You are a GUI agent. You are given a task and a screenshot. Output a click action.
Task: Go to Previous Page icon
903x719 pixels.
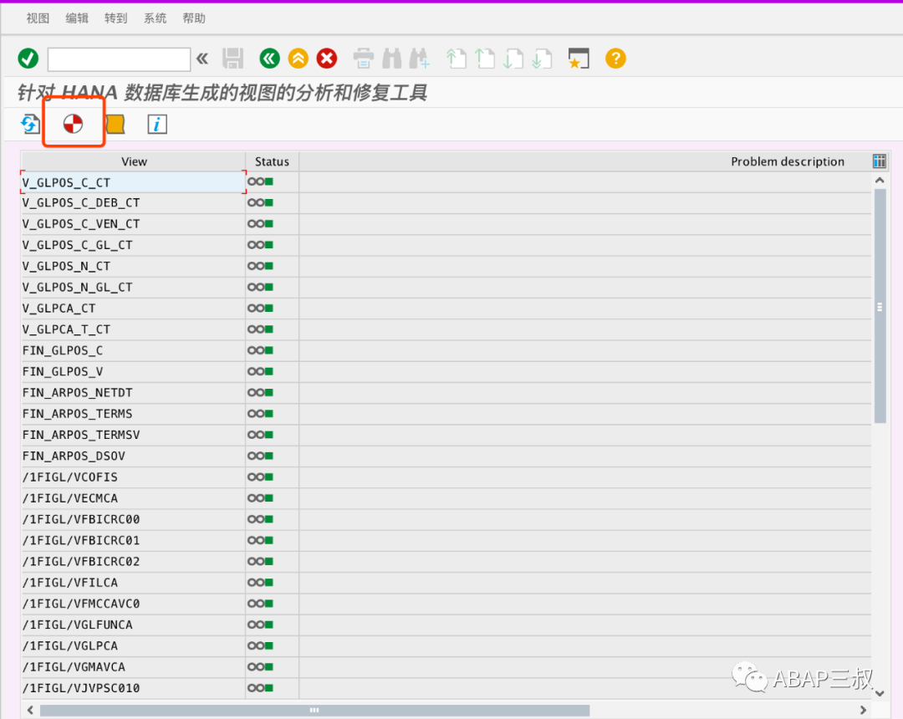[484, 59]
